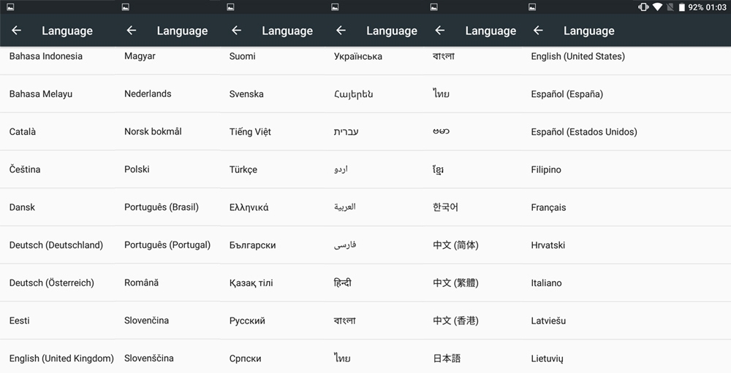Go back from the Українська language list
Screen dimensions: 731x373
341,31
